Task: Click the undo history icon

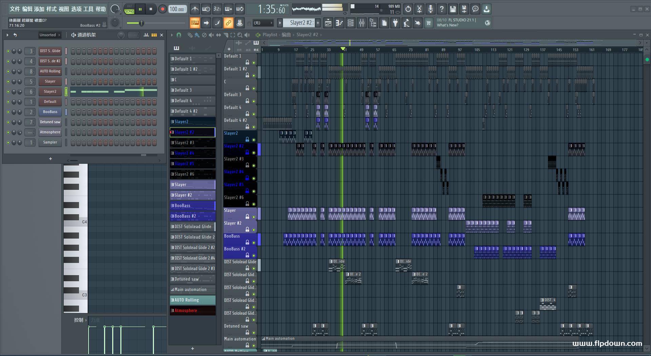Action: pyautogui.click(x=408, y=9)
